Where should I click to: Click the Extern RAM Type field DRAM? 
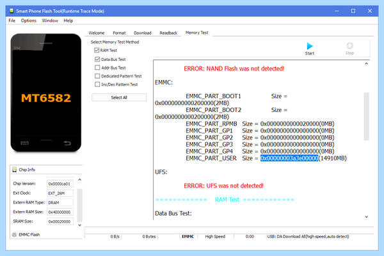click(60, 203)
